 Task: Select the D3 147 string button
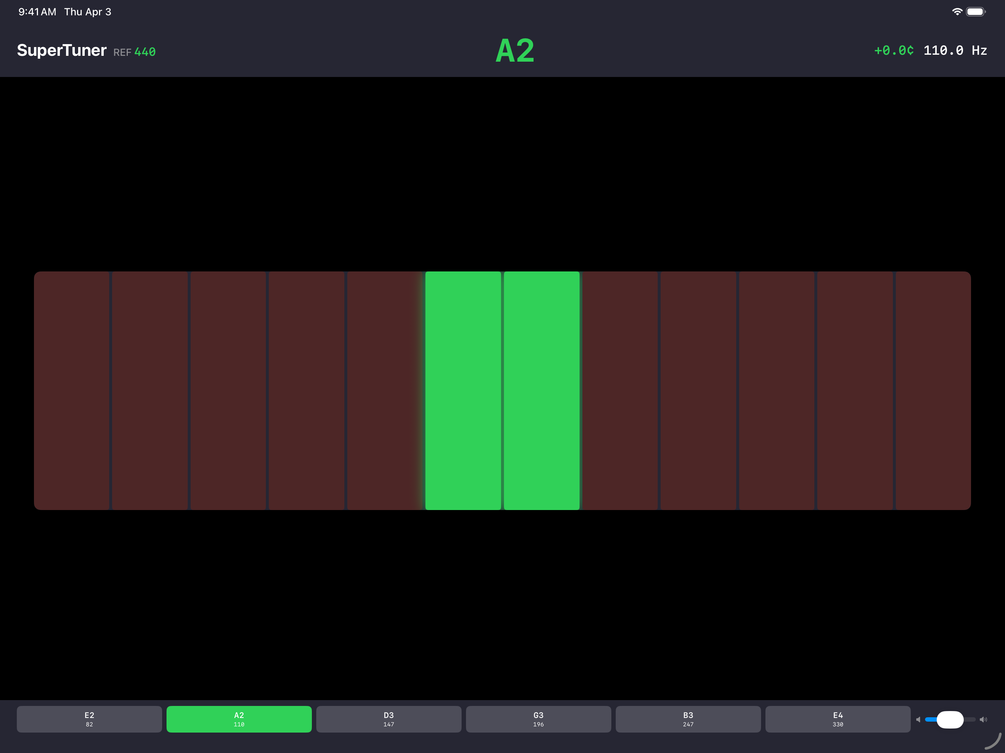coord(389,719)
